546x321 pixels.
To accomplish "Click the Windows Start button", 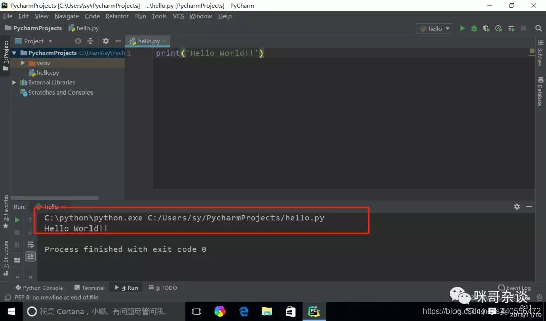I will coord(11,311).
